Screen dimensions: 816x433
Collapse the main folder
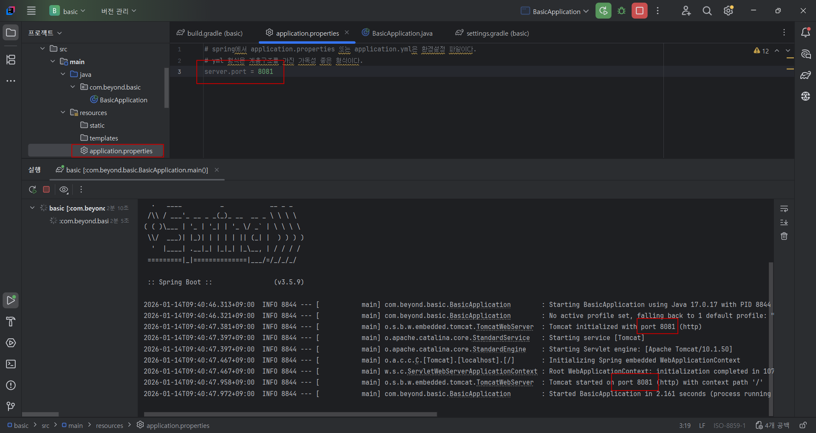53,62
